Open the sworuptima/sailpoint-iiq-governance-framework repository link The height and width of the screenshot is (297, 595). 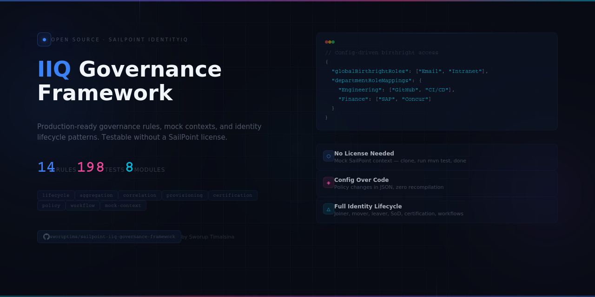[109, 237]
